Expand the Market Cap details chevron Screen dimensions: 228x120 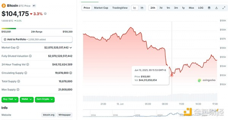[71, 47]
